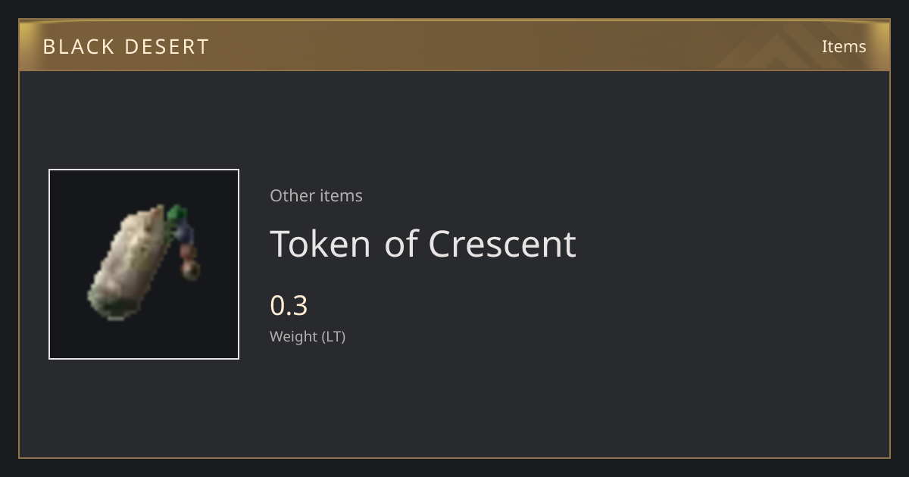Click the blue bead on the pouch string
The height and width of the screenshot is (477, 909).
click(x=184, y=231)
